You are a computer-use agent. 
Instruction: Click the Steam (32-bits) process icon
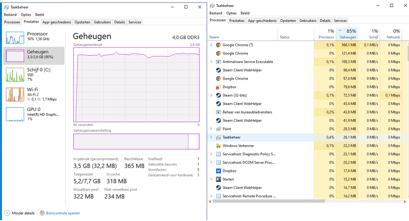[x=218, y=95]
